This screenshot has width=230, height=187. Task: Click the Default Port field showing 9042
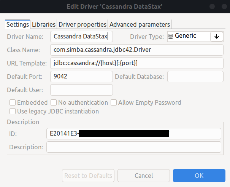click(81, 77)
